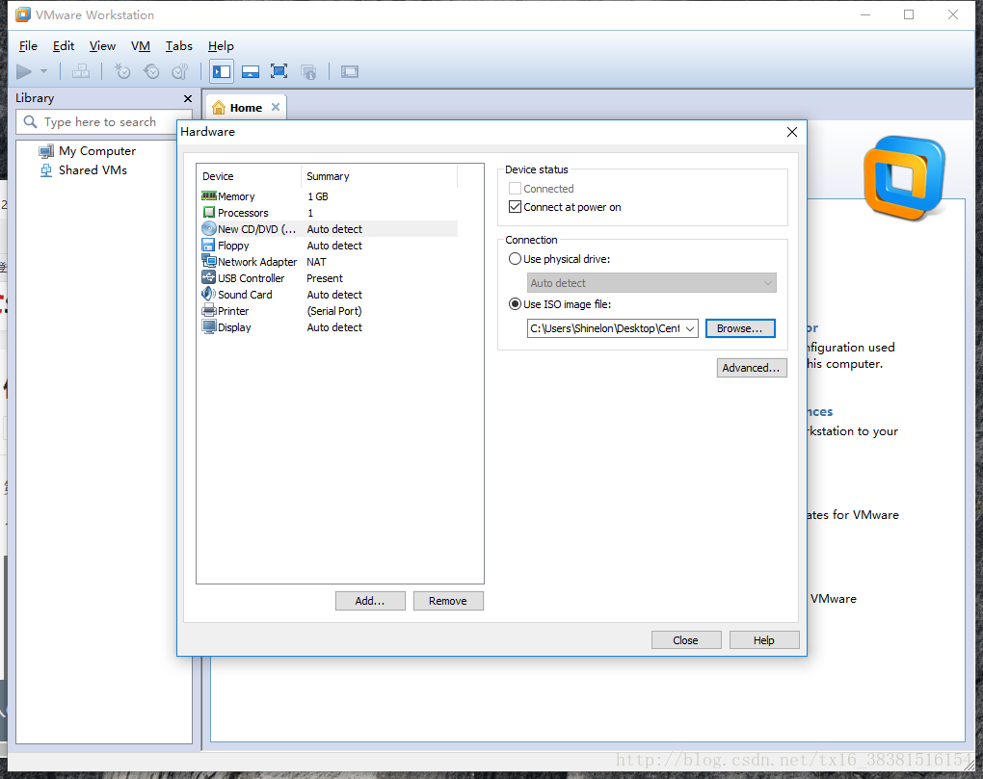Viewport: 983px width, 779px height.
Task: Click the large VMware logo on Home page
Action: coord(904,178)
